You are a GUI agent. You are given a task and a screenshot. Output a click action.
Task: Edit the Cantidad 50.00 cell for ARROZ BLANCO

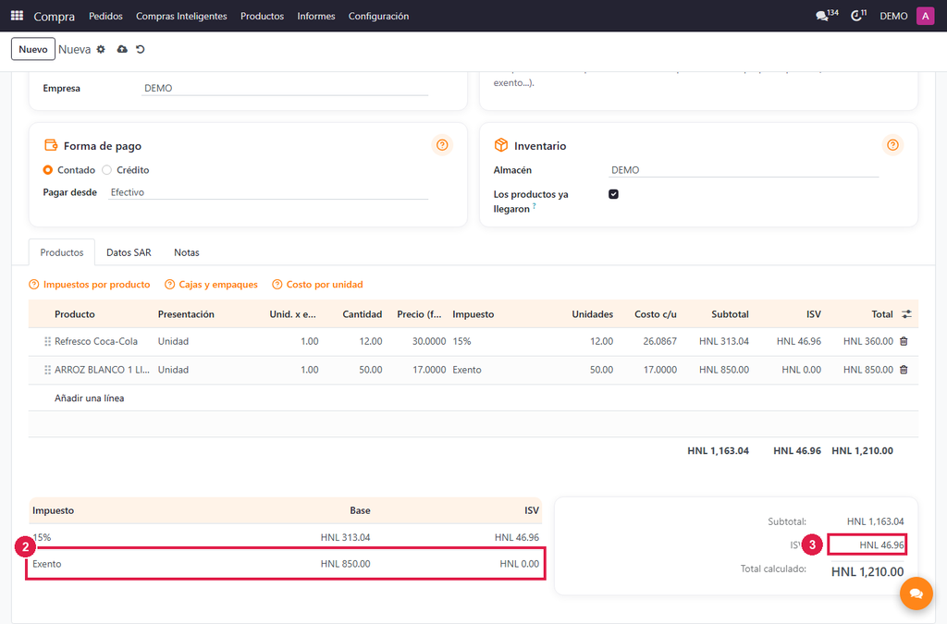pos(355,370)
